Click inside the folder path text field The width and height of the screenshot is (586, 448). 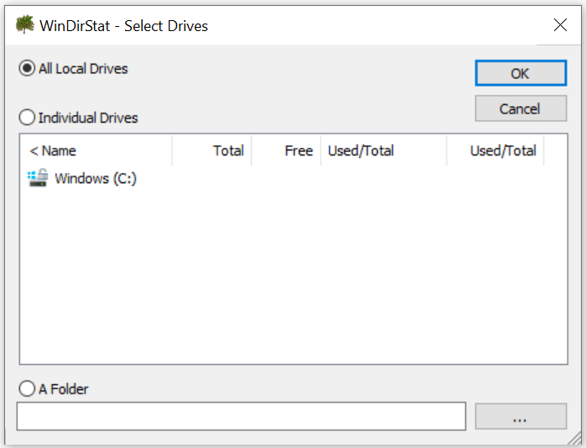coord(241,417)
